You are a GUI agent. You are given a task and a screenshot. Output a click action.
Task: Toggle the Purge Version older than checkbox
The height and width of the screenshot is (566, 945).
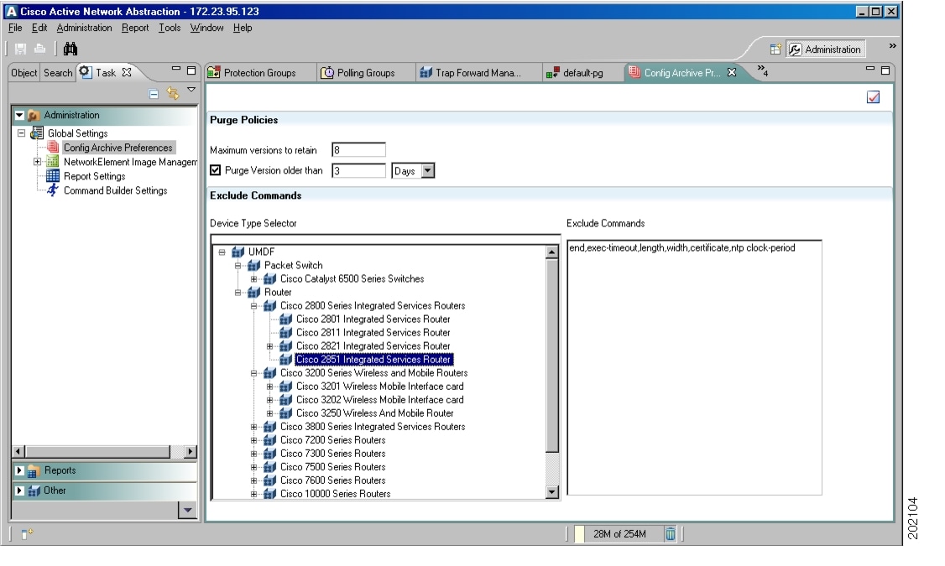pyautogui.click(x=215, y=170)
